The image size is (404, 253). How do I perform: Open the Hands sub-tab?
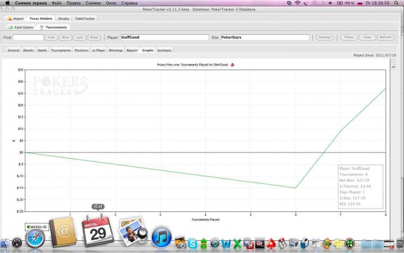(x=42, y=50)
